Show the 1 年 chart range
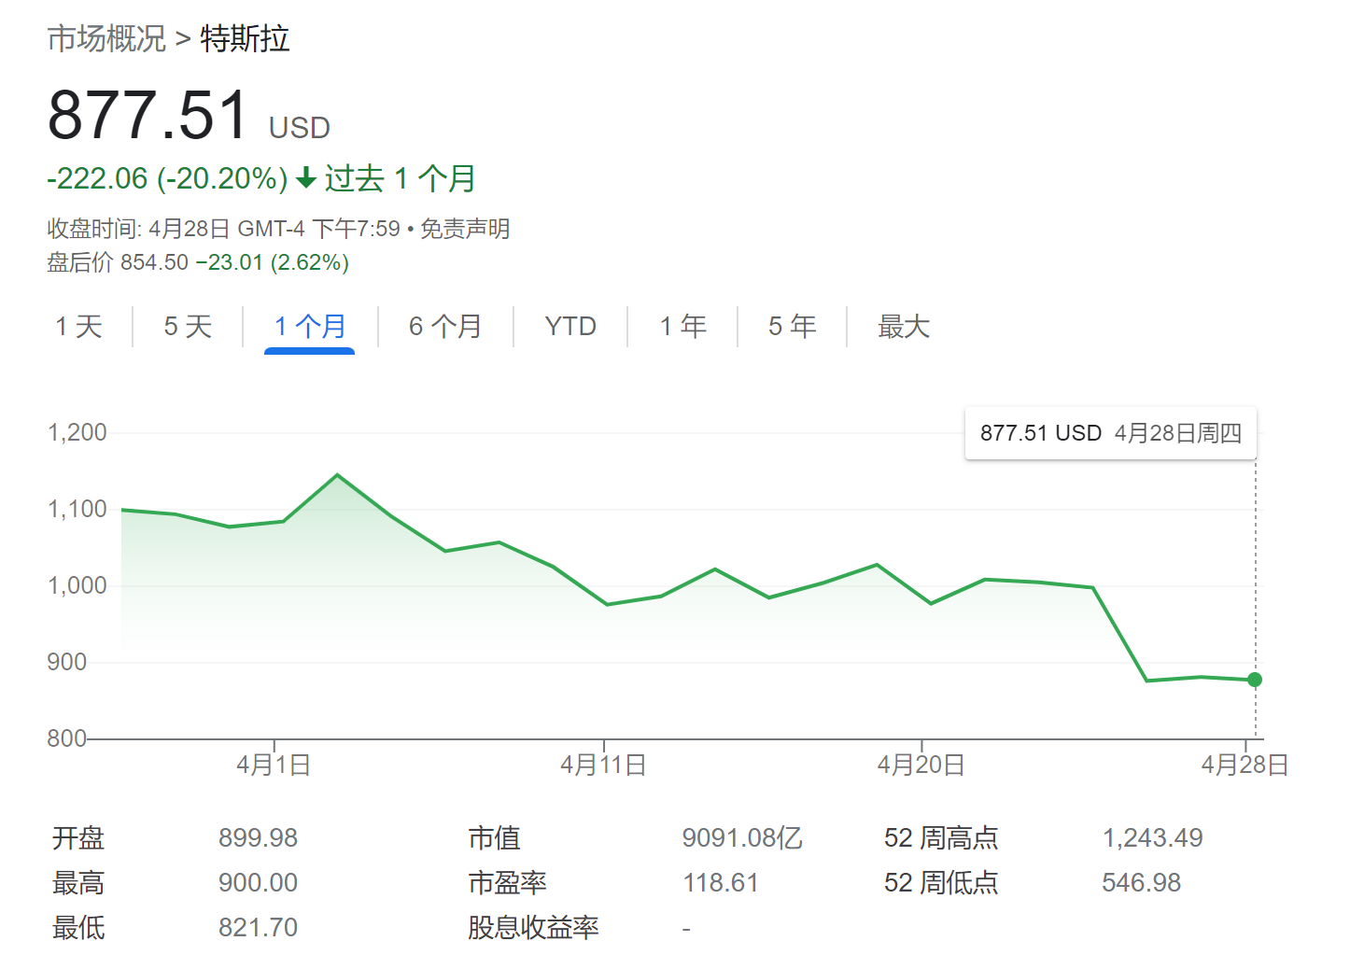 click(x=682, y=327)
